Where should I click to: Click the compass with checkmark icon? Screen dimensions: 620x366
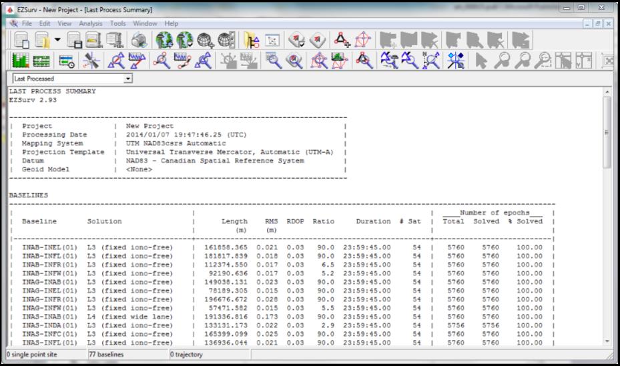pyautogui.click(x=296, y=40)
